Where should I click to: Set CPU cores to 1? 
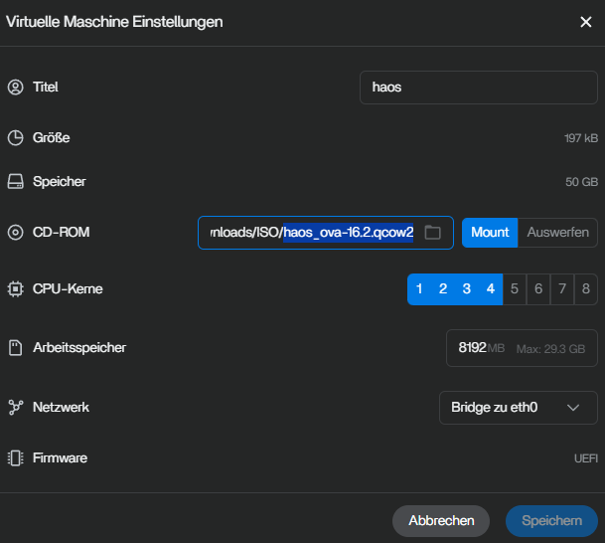(419, 289)
